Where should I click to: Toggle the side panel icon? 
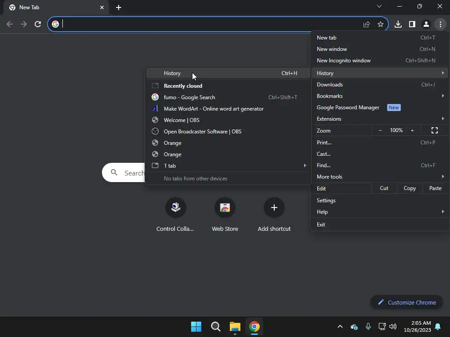pyautogui.click(x=412, y=25)
